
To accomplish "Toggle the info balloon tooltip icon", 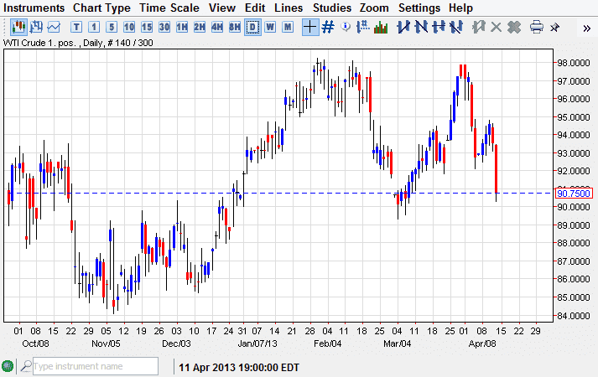I will tap(346, 27).
